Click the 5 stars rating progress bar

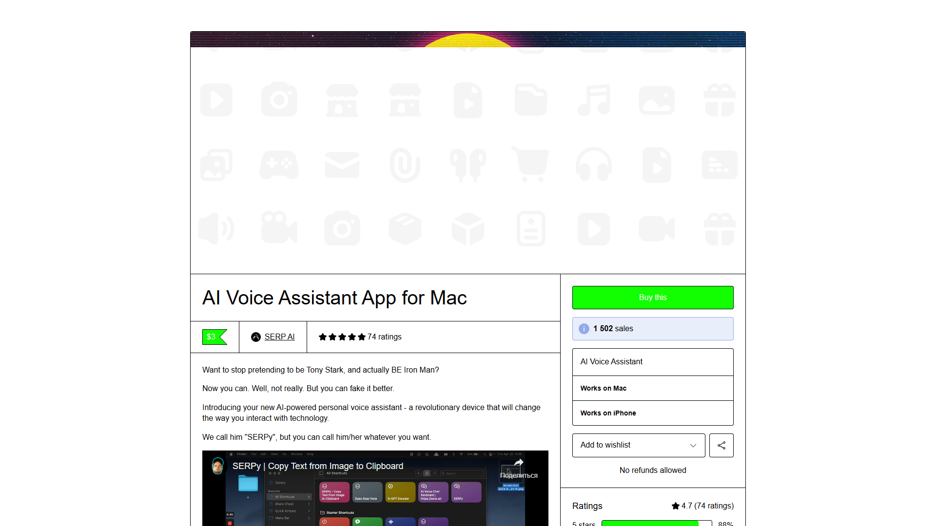tap(657, 524)
